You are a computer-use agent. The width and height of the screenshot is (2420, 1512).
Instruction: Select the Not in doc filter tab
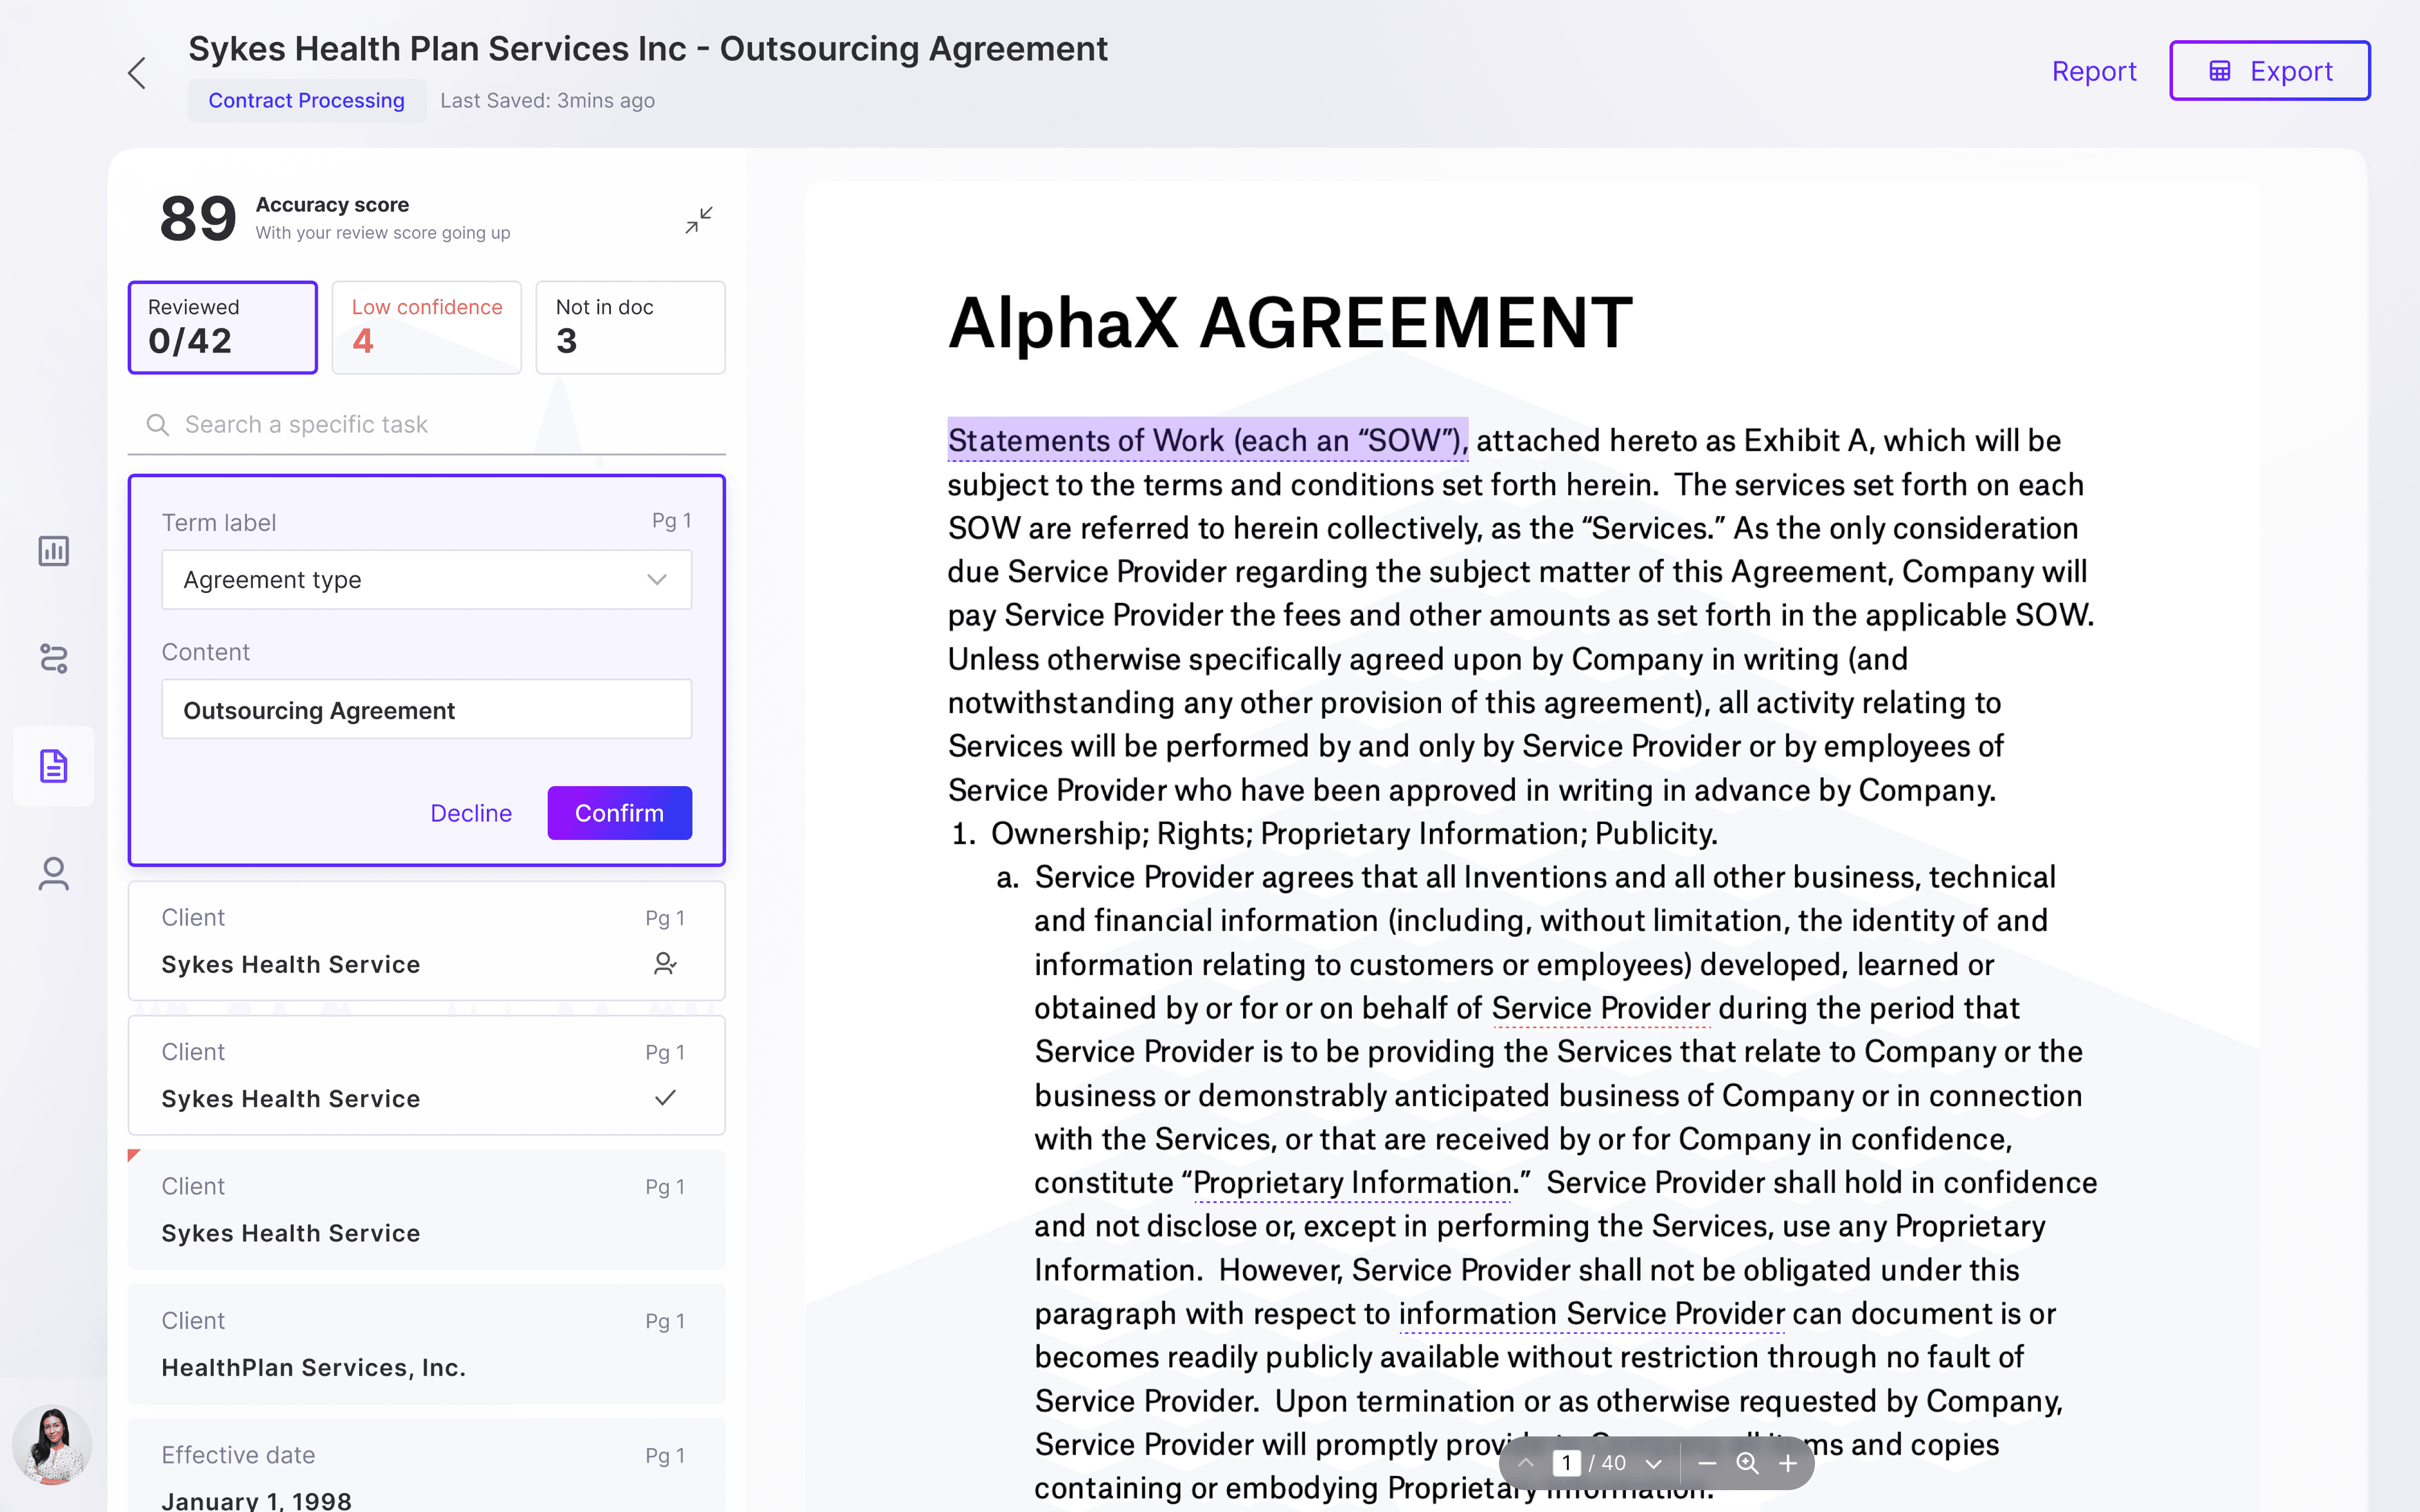tap(630, 327)
